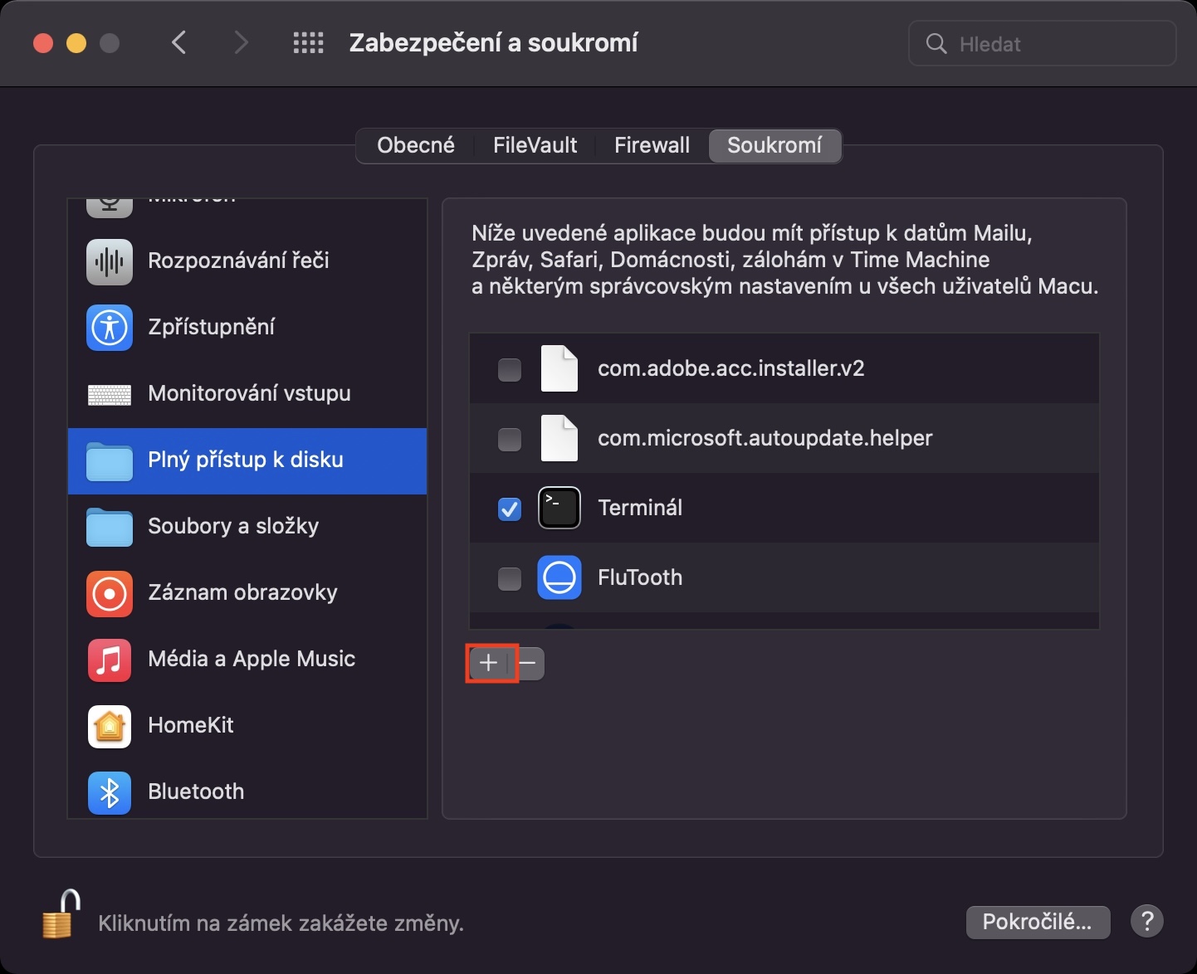Enable com.microsoft.autoupdate.helper checkbox
Image resolution: width=1197 pixels, height=974 pixels.
(510, 439)
